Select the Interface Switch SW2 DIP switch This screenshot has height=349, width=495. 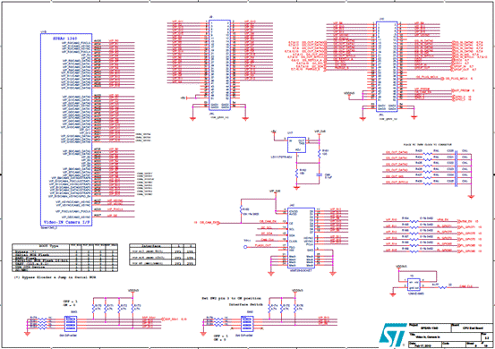246,323
